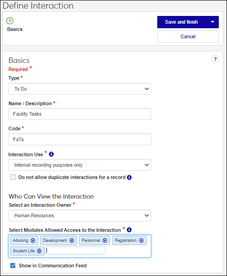Viewport: 227px width, 276px height.
Task: Remove the Registration module tag
Action: tap(141, 240)
